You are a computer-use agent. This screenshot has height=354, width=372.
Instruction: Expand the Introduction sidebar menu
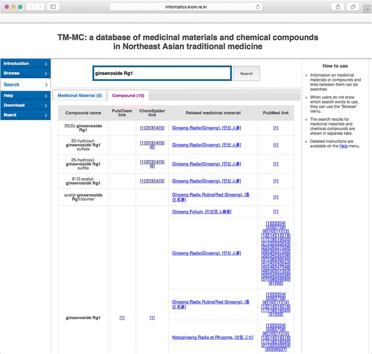[x=25, y=63]
